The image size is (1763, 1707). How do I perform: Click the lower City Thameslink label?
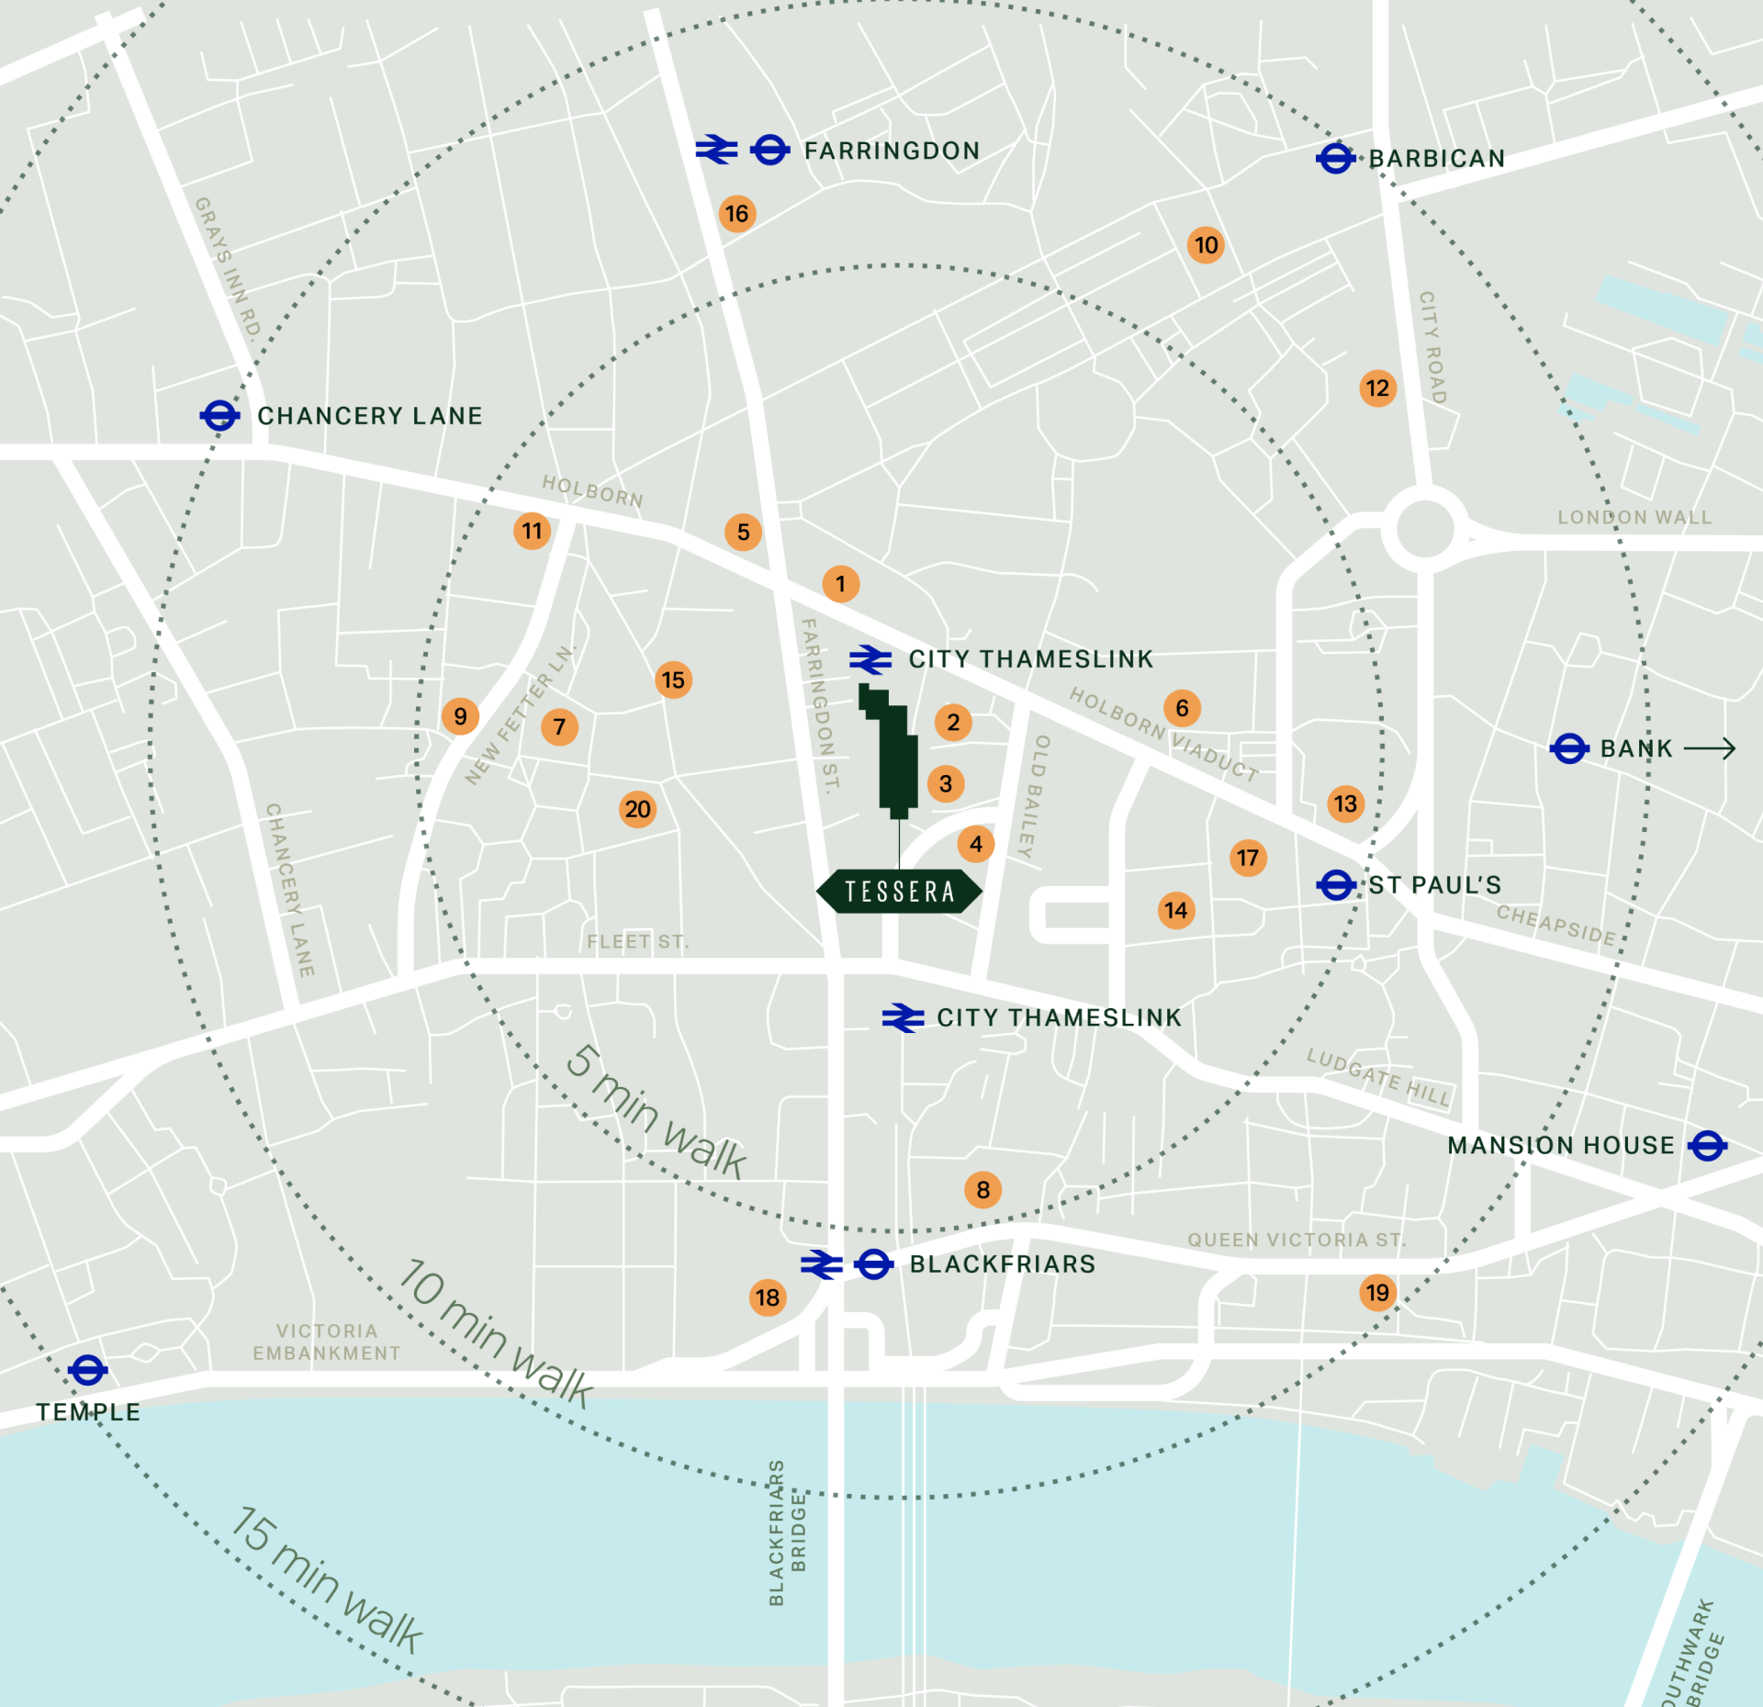click(1059, 1017)
